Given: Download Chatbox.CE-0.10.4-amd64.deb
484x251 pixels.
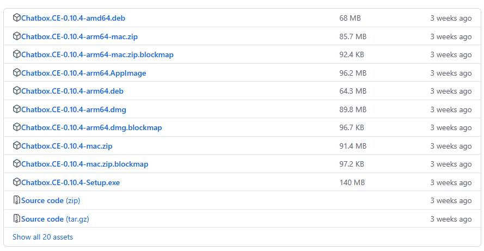Looking at the screenshot, I should click(73, 18).
